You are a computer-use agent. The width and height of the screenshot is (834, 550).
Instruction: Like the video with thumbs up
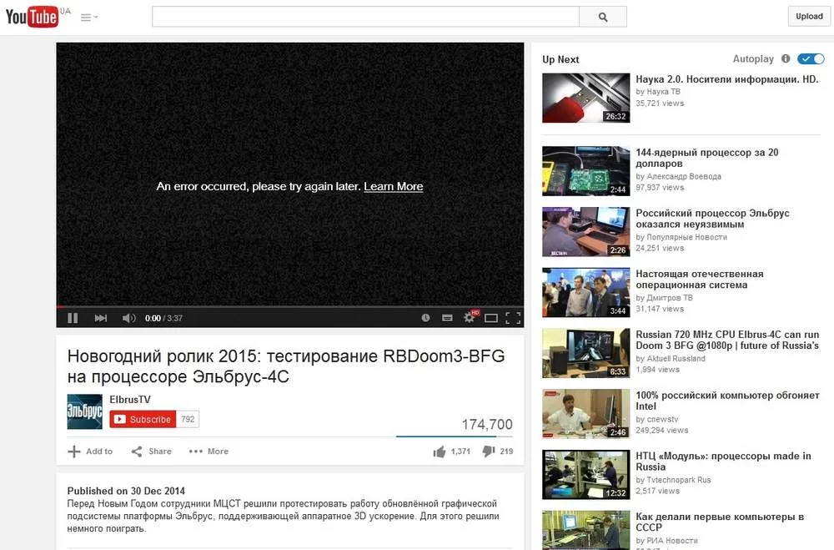pos(440,452)
